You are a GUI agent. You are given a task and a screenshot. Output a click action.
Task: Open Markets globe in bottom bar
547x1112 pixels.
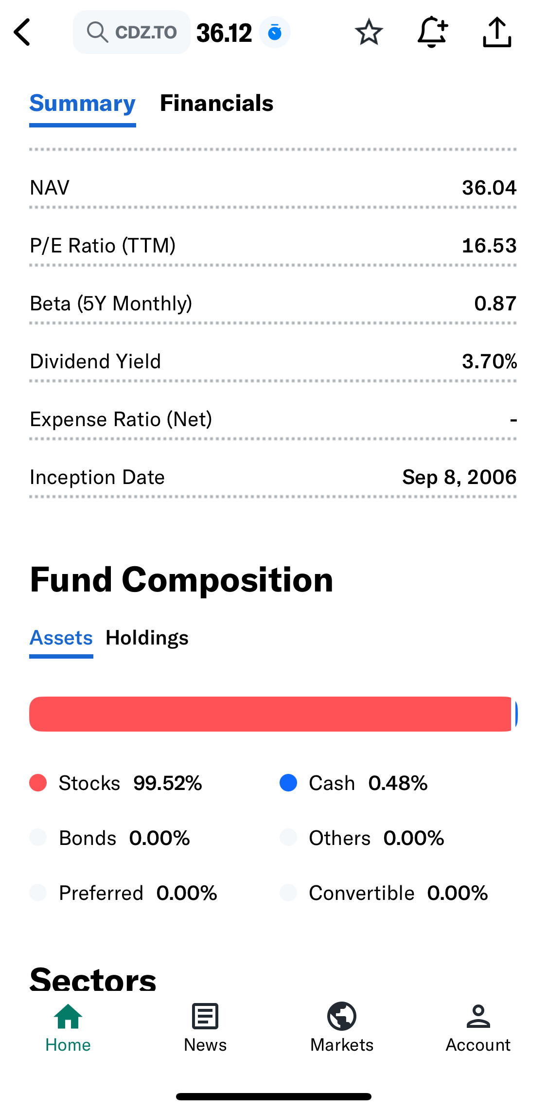coord(342,1027)
